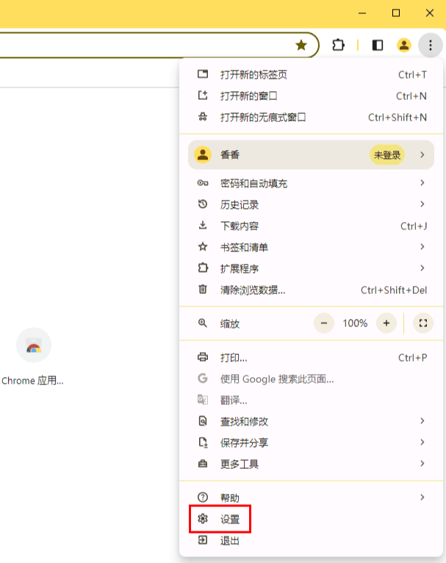Click the Ctrl+Shift+N shortcut text

[398, 117]
